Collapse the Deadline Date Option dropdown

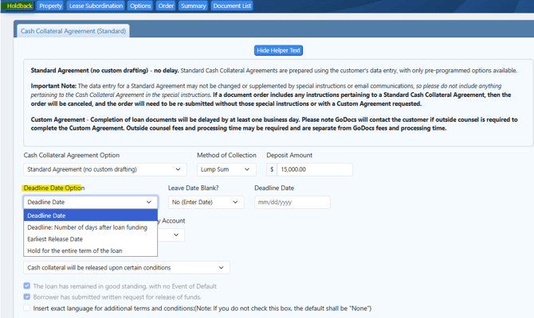click(x=90, y=202)
